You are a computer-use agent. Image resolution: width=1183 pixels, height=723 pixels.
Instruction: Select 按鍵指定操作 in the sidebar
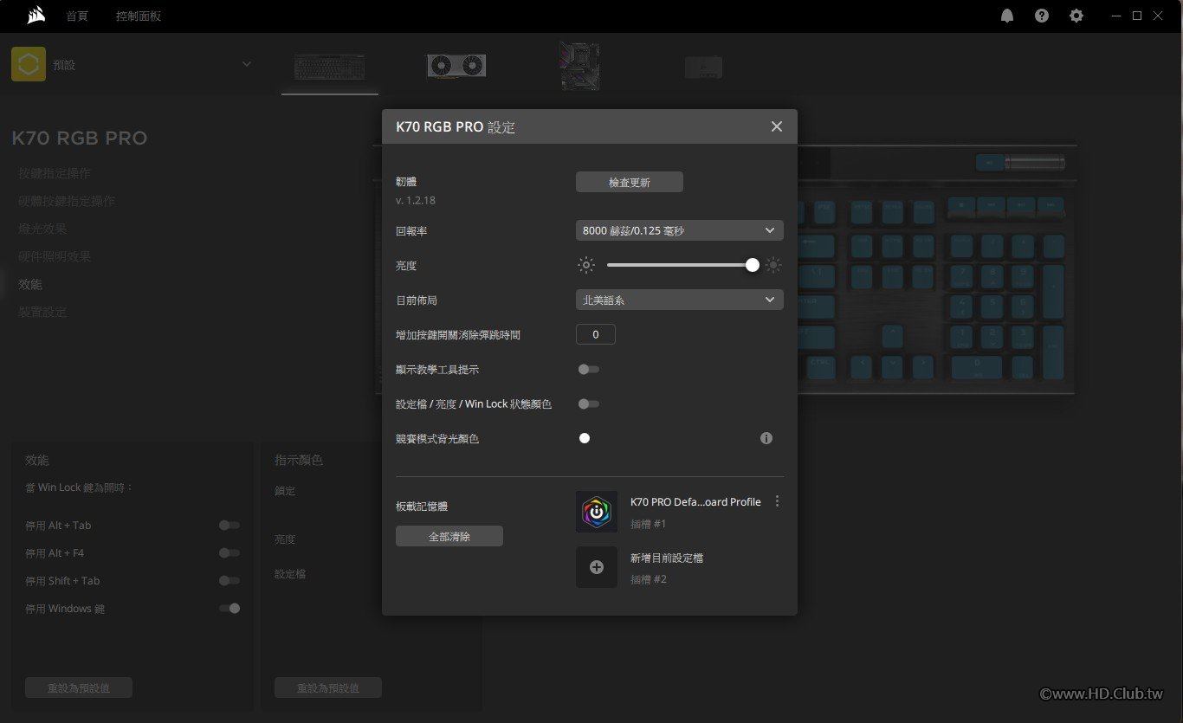pos(55,173)
